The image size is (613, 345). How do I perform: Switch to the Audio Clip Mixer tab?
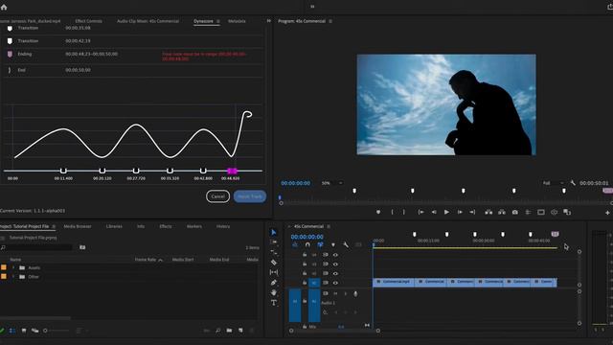[x=148, y=21]
